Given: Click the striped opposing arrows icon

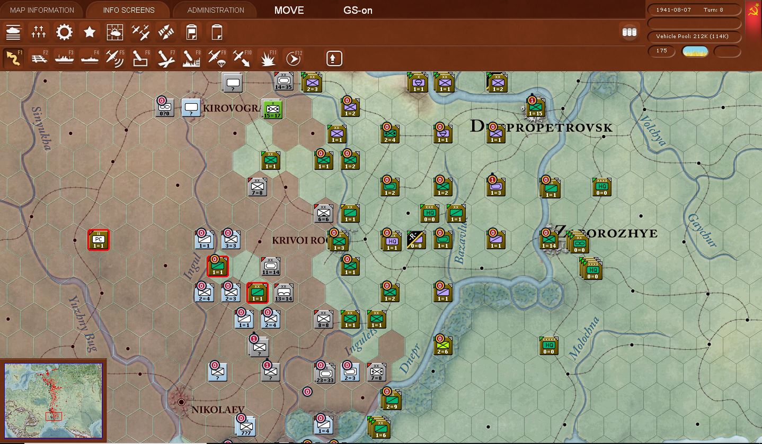Looking at the screenshot, I should pyautogui.click(x=166, y=32).
